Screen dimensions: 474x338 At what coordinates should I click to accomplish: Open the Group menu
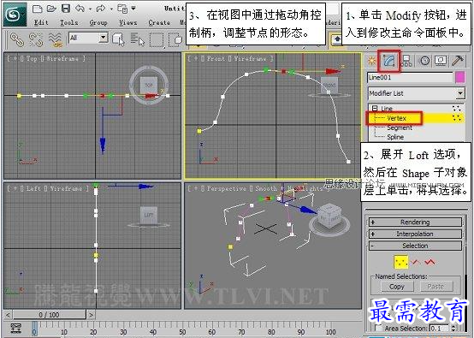click(98, 22)
